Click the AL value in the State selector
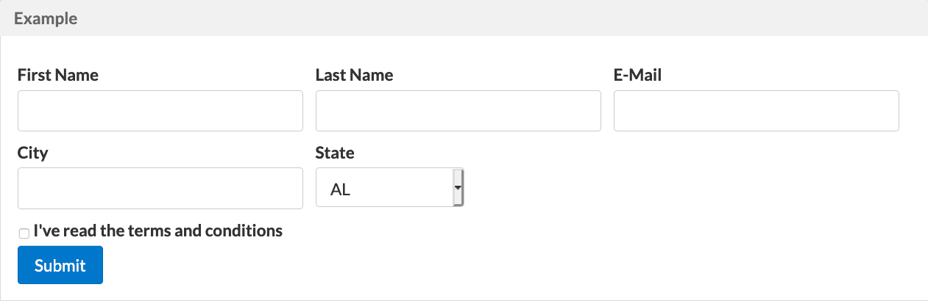 (x=341, y=189)
